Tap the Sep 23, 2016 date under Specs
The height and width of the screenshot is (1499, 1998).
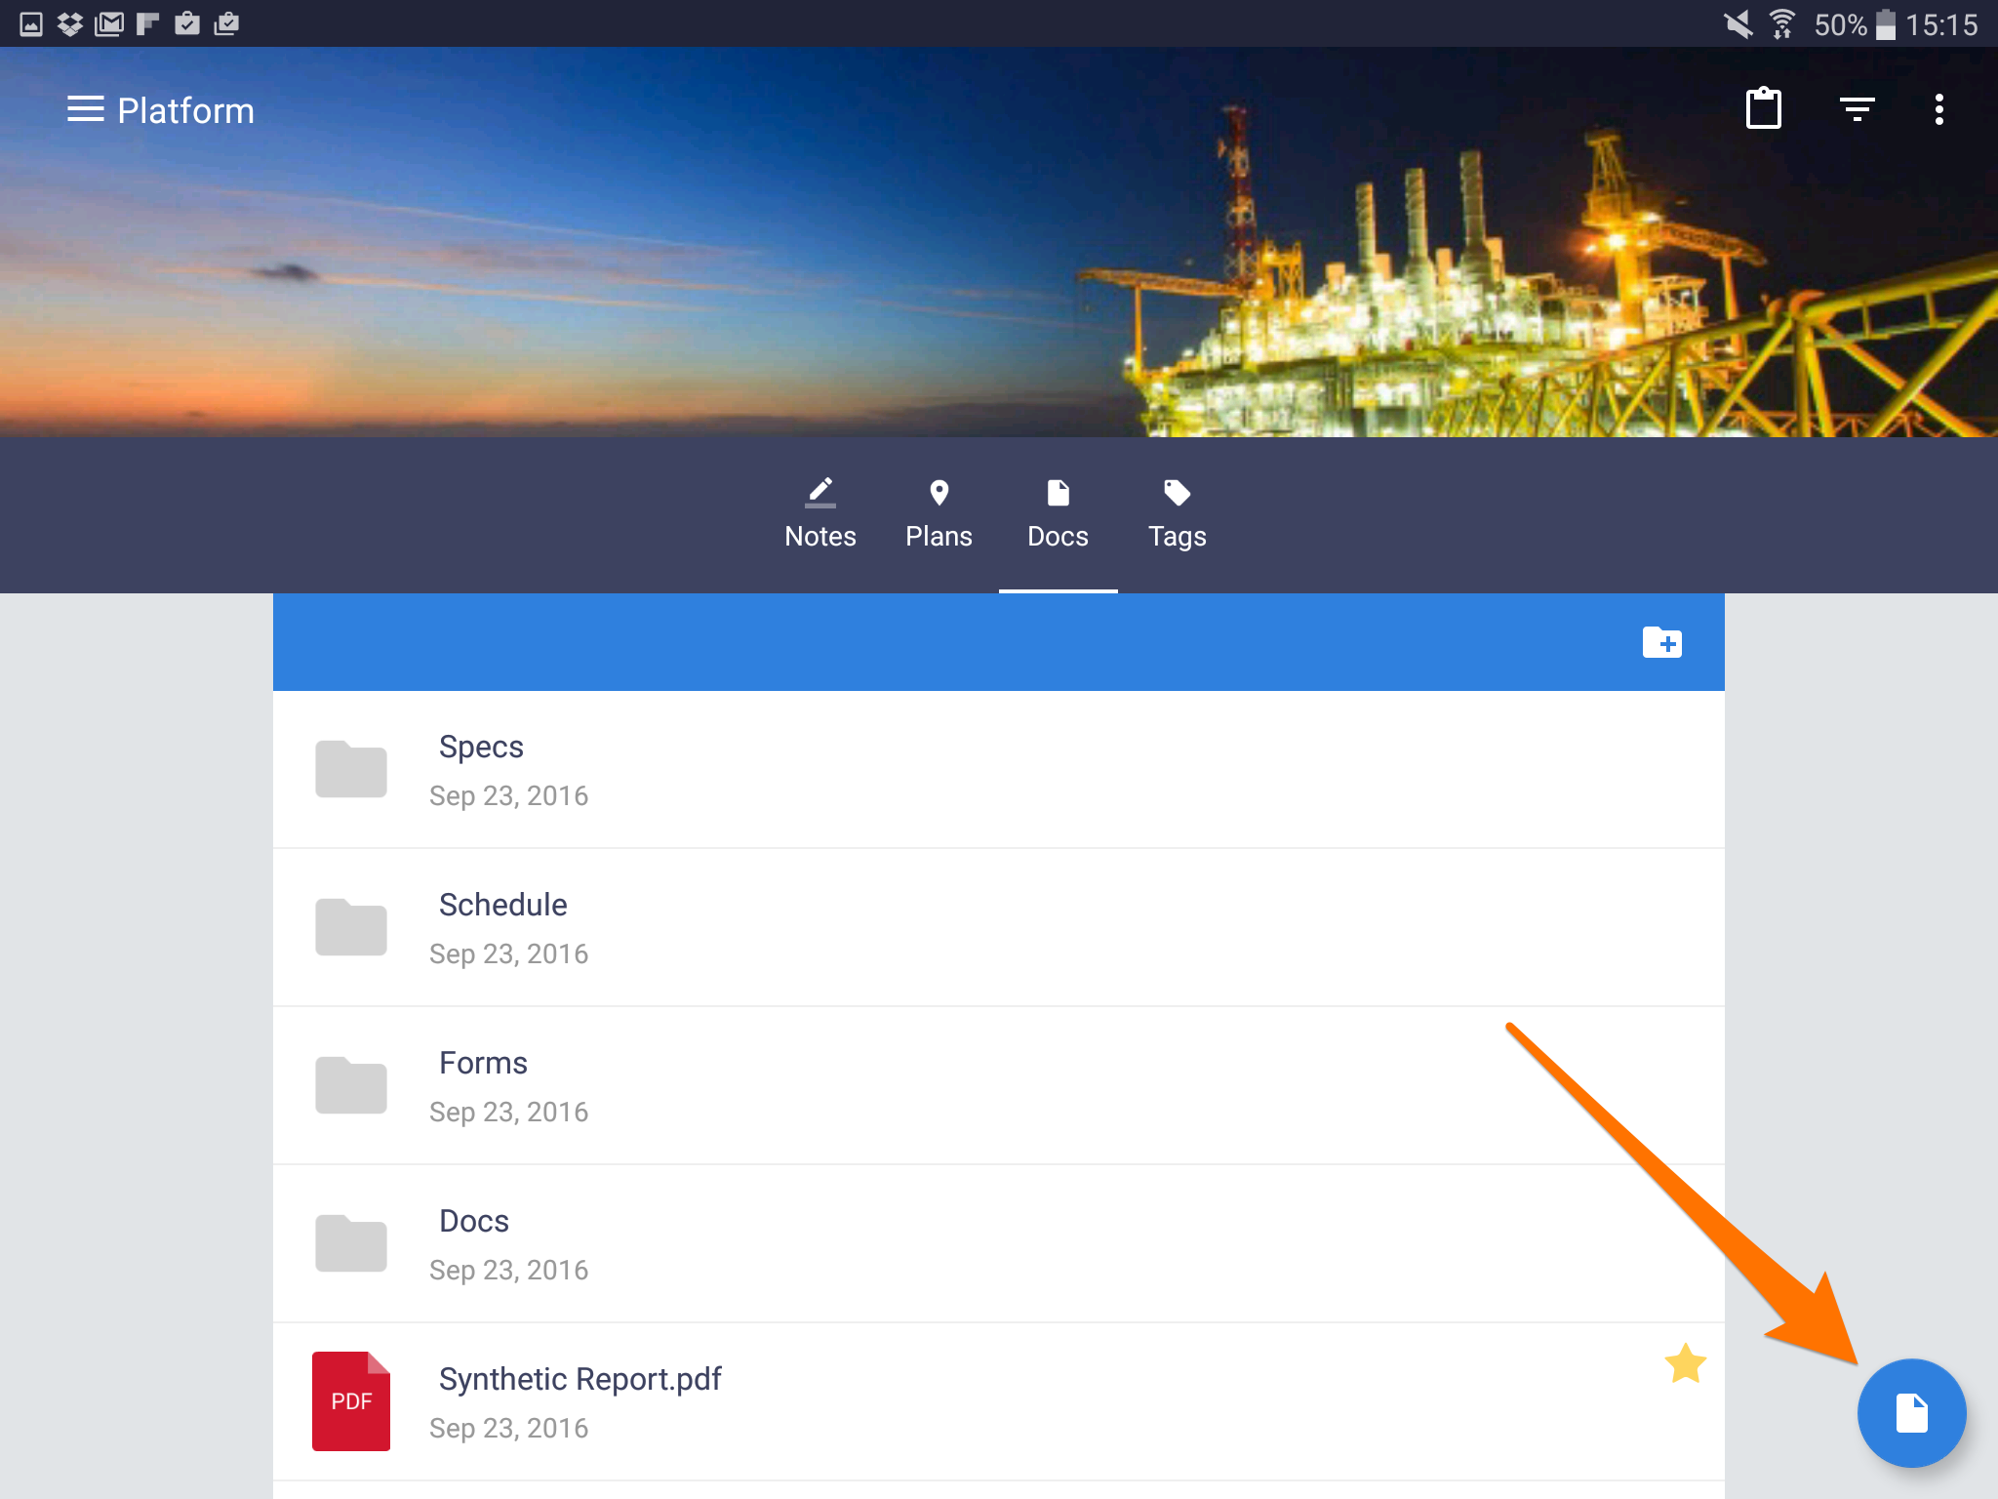(x=508, y=795)
